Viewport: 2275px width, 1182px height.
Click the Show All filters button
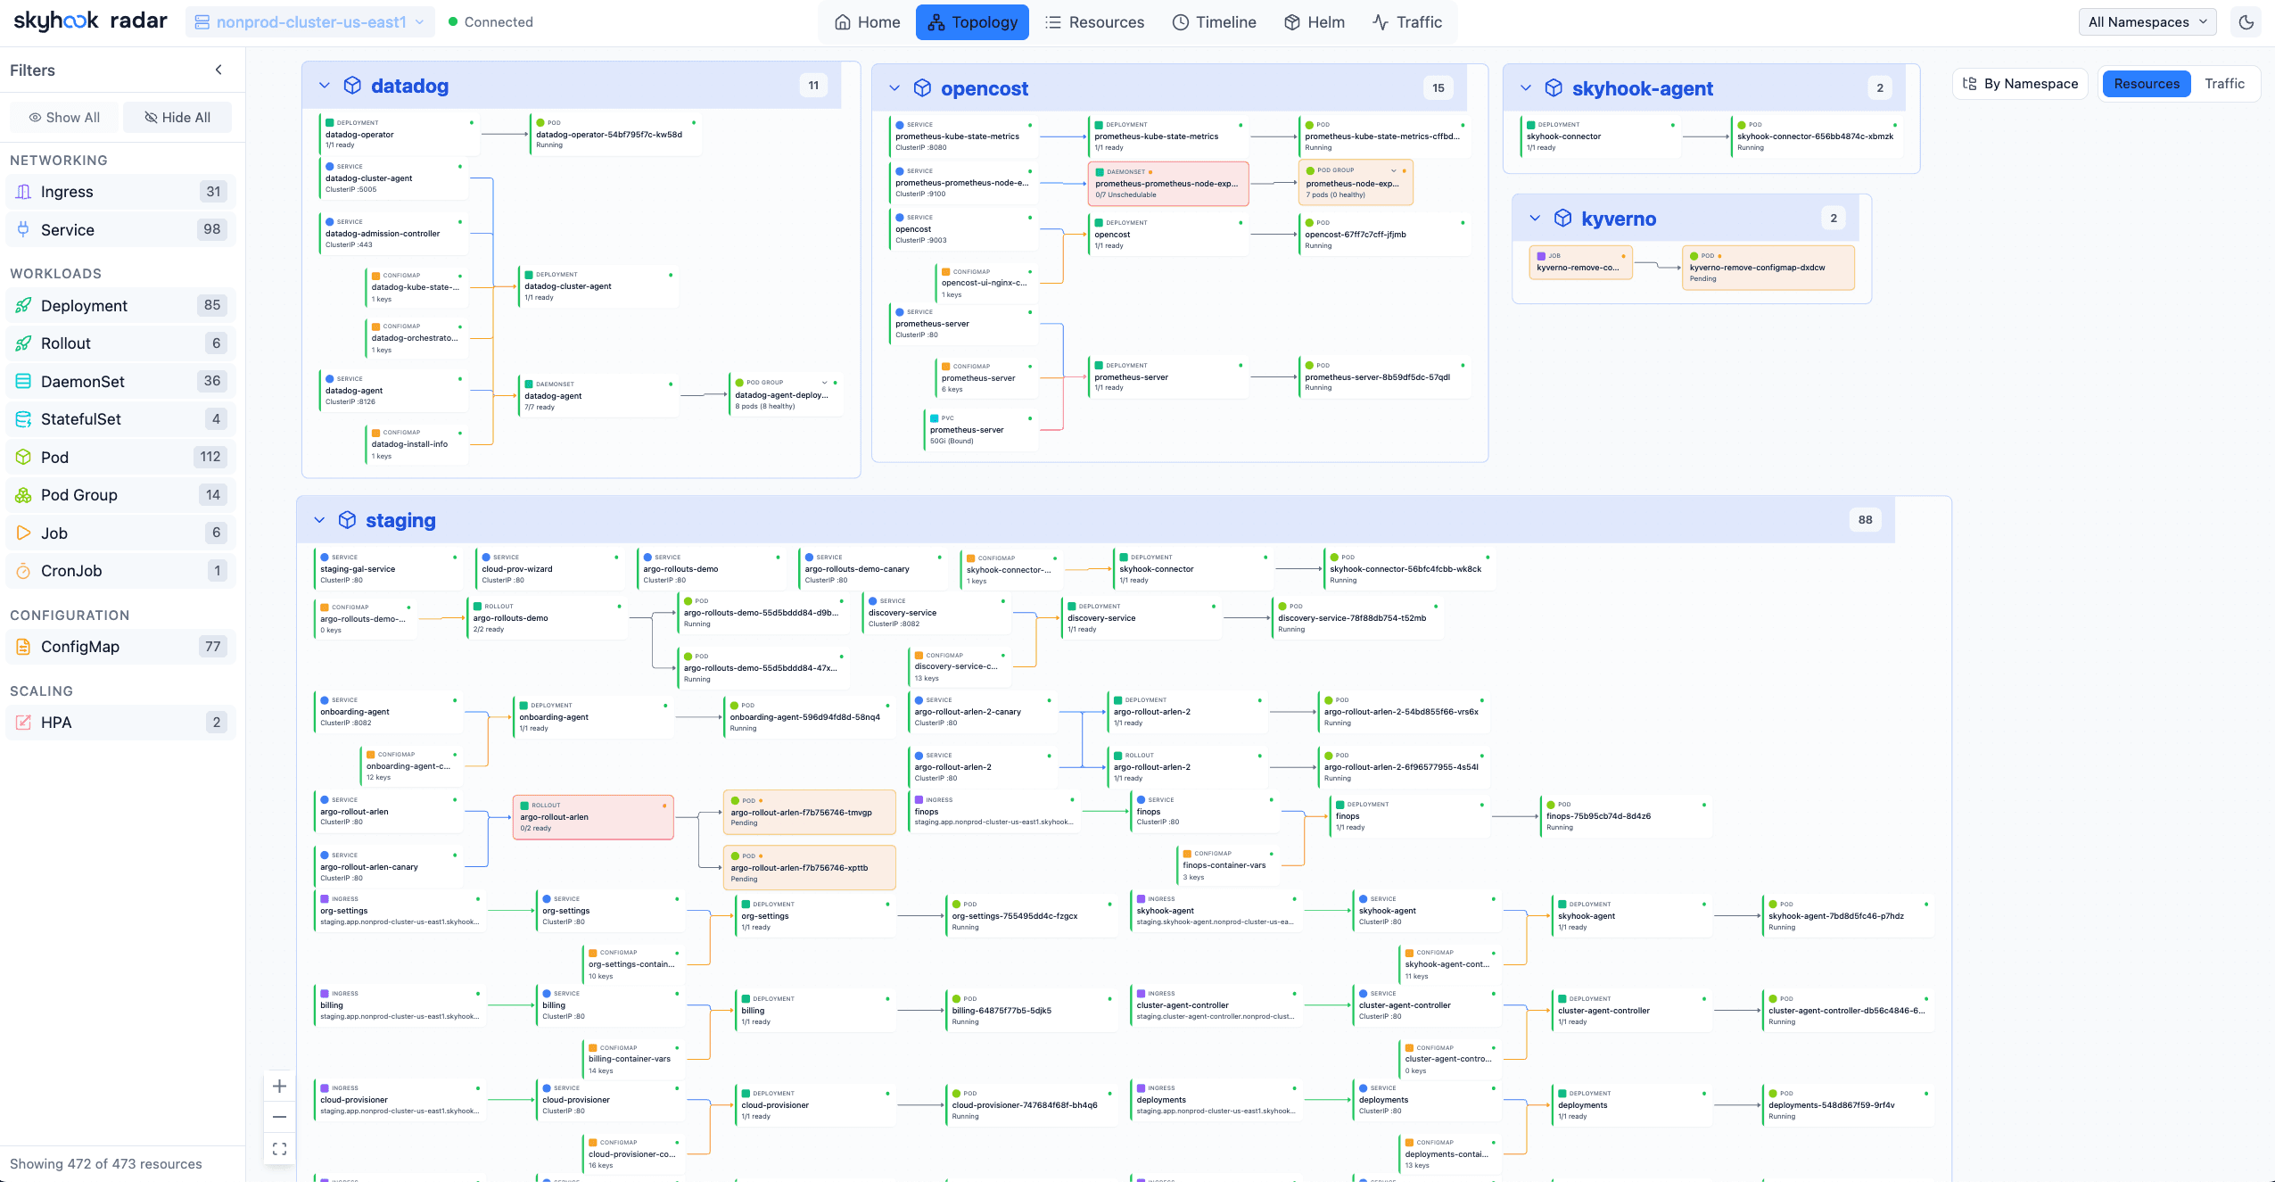pyautogui.click(x=64, y=118)
